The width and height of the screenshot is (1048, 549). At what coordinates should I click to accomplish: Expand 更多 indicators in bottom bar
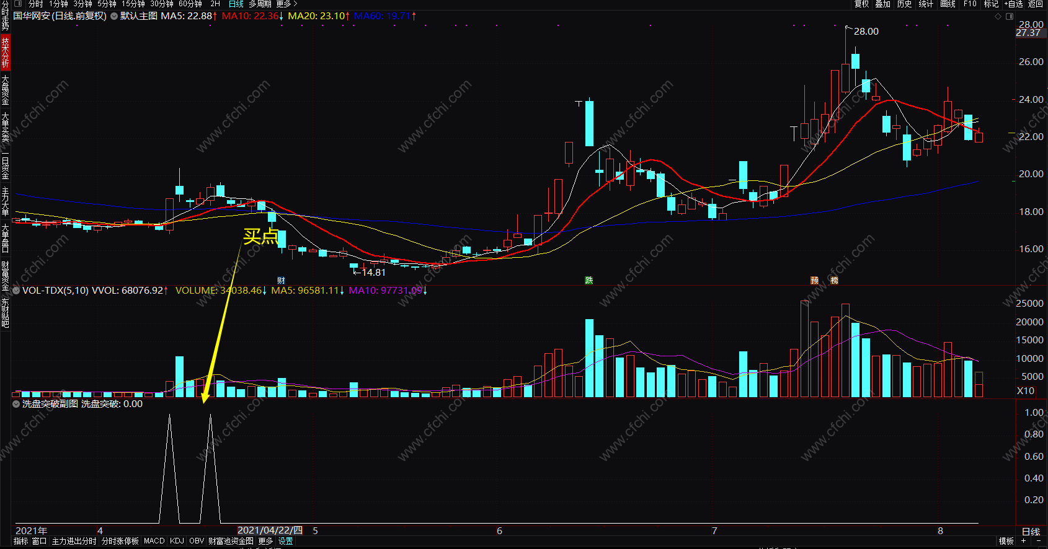[265, 541]
